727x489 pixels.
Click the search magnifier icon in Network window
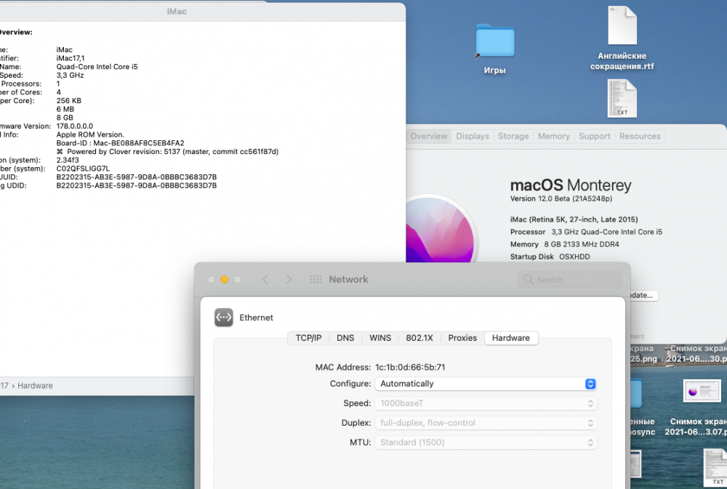[x=528, y=279]
